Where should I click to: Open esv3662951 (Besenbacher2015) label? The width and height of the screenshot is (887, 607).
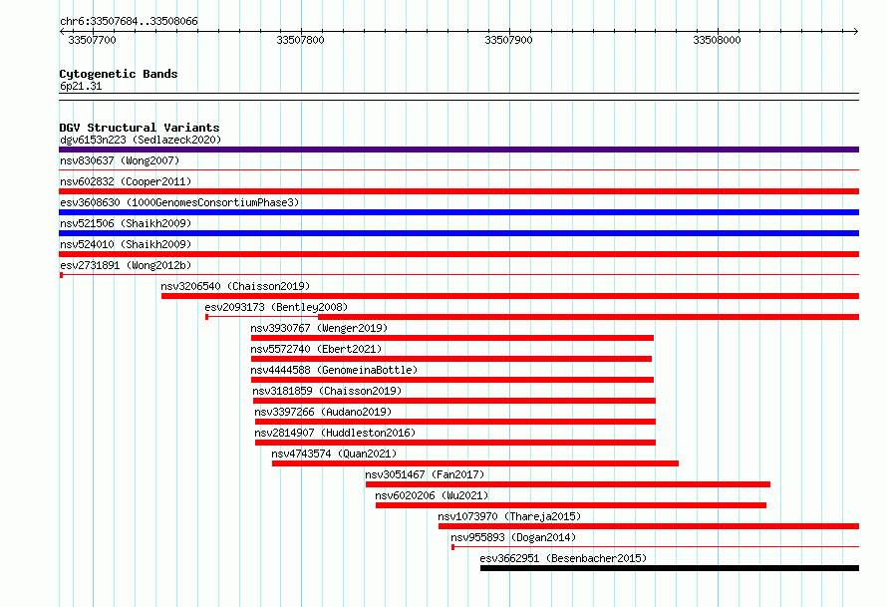point(563,558)
